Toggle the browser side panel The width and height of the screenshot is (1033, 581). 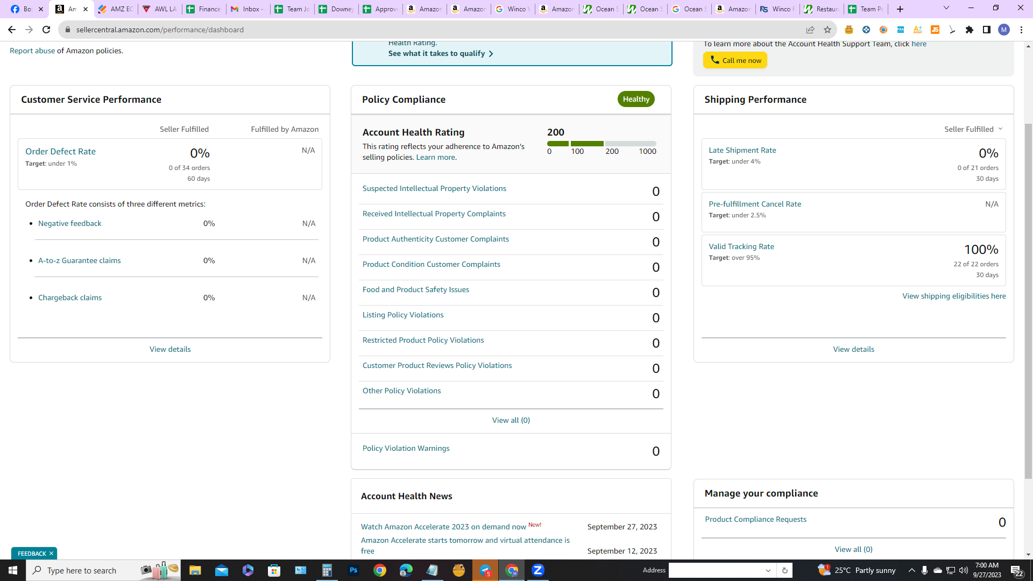tap(987, 30)
